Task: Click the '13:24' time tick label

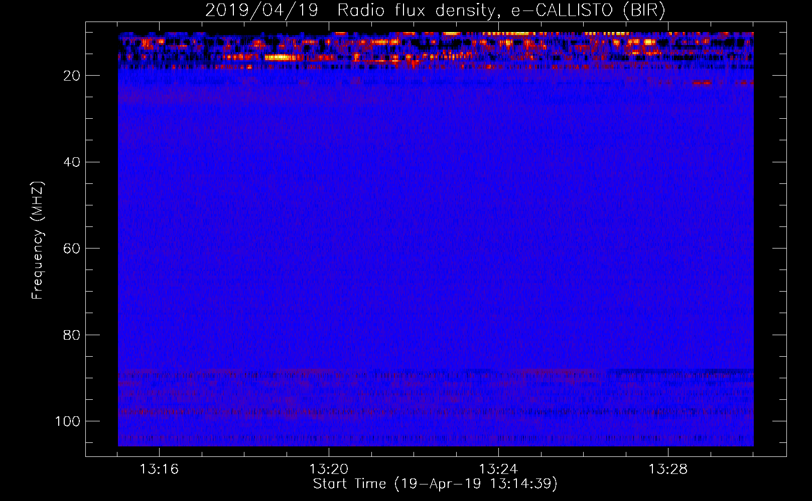Action: click(498, 469)
